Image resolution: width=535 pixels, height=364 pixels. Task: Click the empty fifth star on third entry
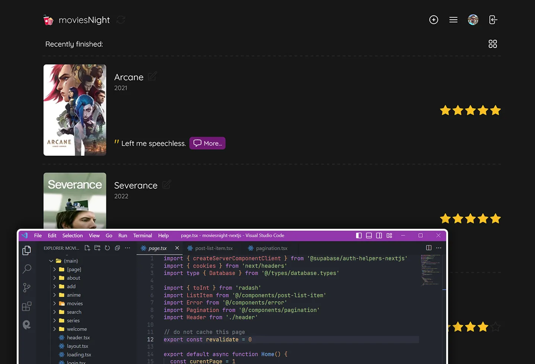coord(496,327)
